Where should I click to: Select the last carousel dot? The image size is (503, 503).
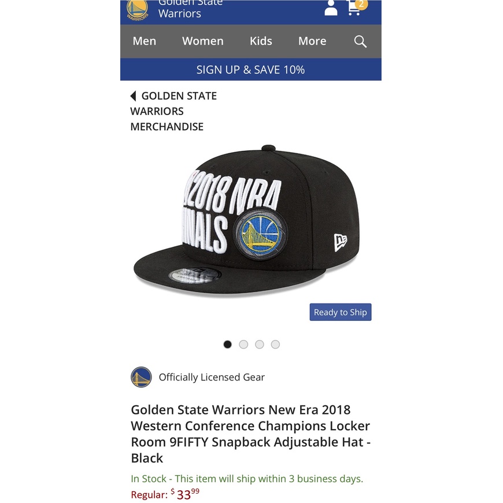276,344
